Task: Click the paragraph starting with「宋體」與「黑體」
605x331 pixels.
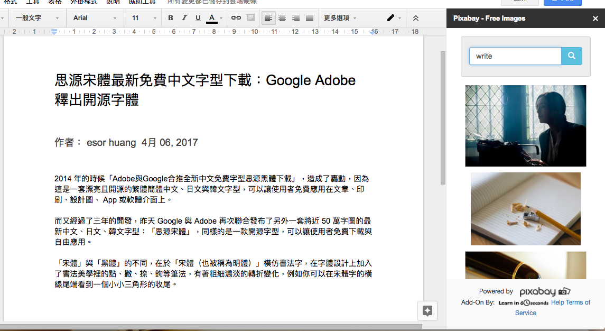Action: click(x=213, y=273)
